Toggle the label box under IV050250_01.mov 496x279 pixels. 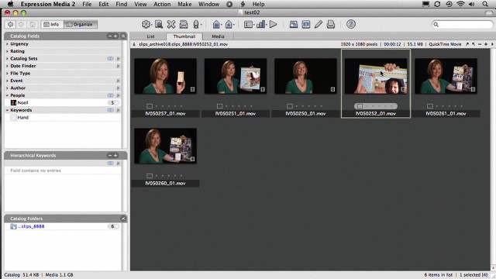coord(289,106)
